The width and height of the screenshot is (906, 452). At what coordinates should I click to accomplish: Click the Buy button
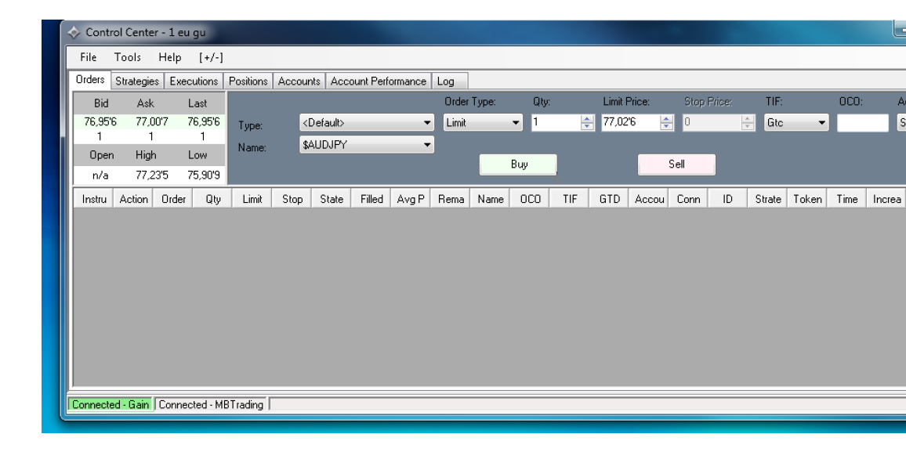518,165
